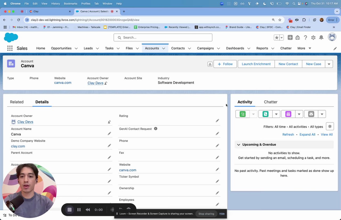Image resolution: width=341 pixels, height=220 pixels.
Task: Reload the page in Chrome
Action: [x=18, y=20]
